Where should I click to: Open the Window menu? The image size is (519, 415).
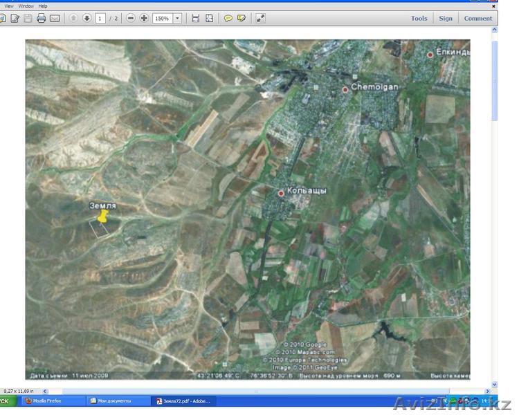26,6
